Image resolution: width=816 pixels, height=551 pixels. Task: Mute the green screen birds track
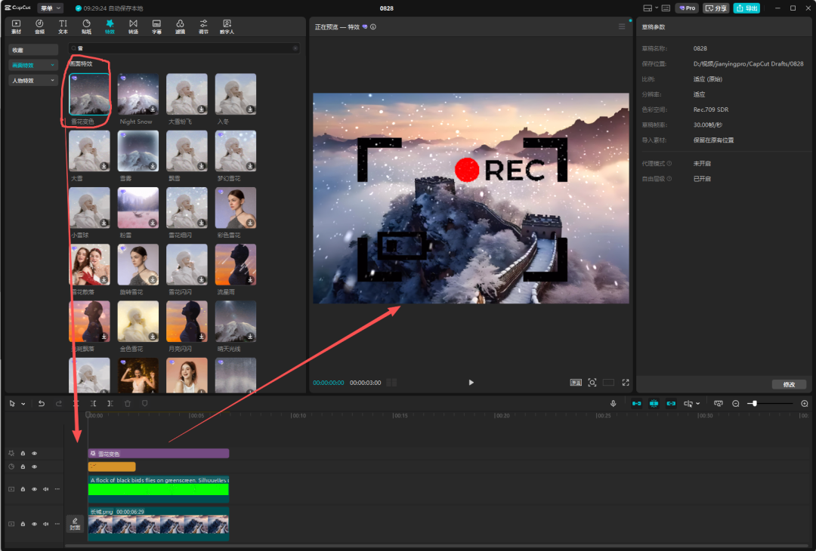click(45, 489)
